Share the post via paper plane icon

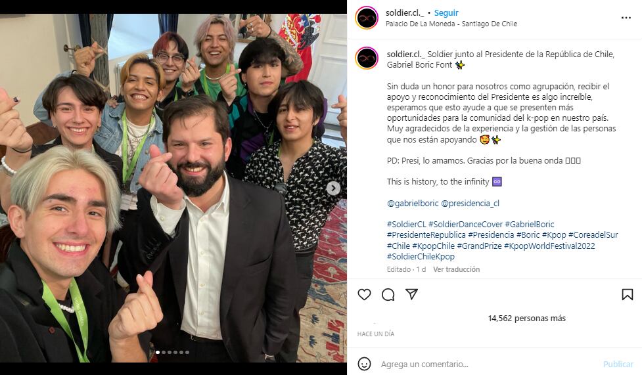tap(411, 294)
